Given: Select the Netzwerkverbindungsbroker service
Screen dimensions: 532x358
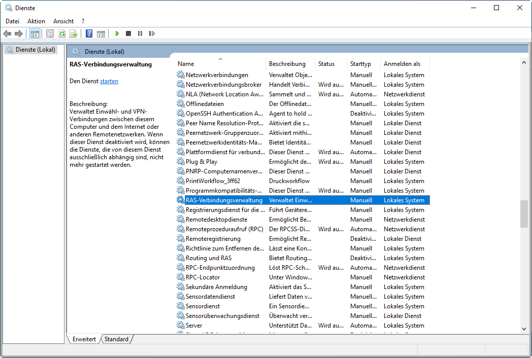Looking at the screenshot, I should coord(223,84).
